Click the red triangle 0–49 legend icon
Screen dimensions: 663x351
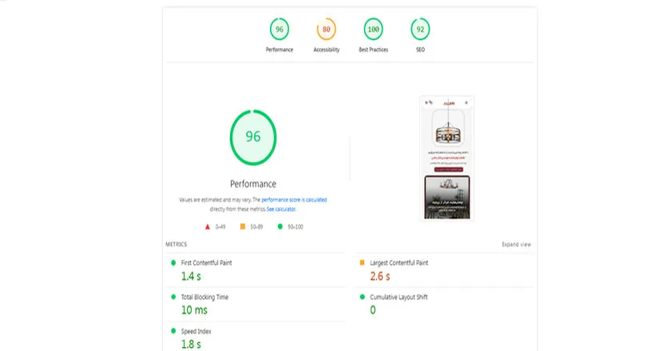click(208, 227)
